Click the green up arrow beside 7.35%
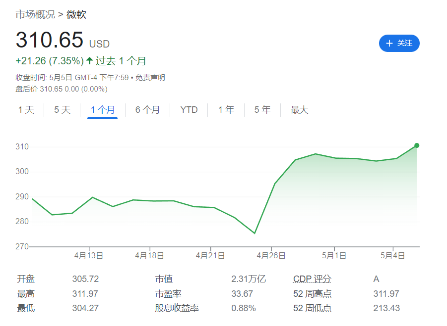Screen dimensions: 447x326 89,61
